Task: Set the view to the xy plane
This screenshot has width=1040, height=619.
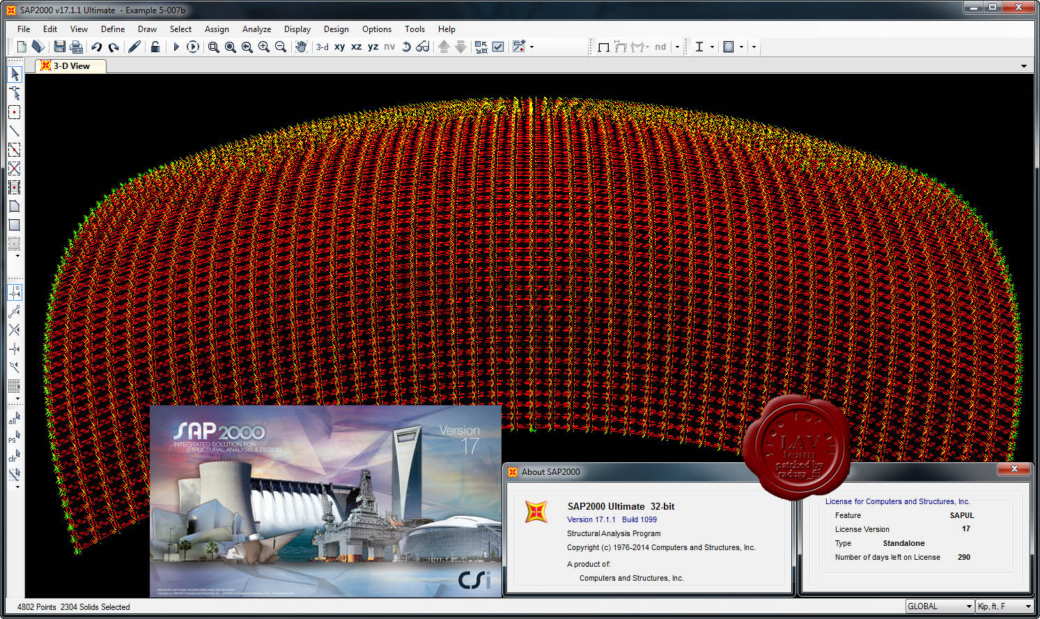Action: 340,47
